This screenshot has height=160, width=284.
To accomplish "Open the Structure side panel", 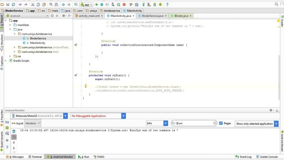I will tap(2, 43).
